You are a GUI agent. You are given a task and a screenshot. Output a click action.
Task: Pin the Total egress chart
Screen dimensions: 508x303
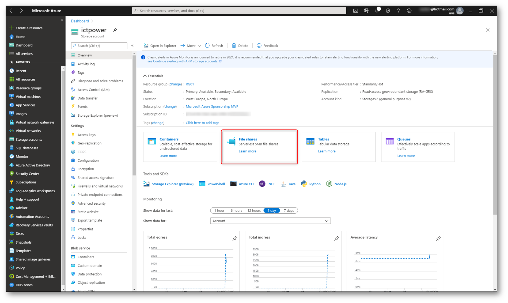[x=235, y=238]
